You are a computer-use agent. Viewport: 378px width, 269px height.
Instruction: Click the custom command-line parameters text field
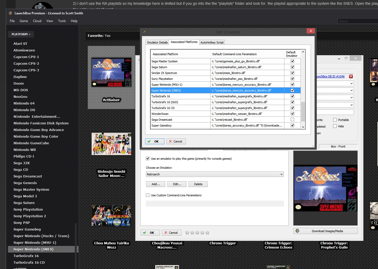tap(215, 203)
